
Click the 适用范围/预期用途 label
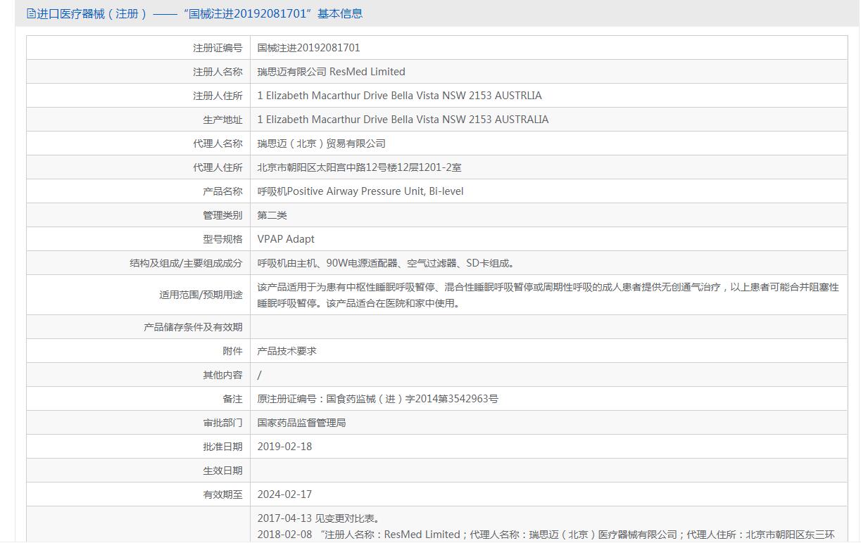coord(201,295)
